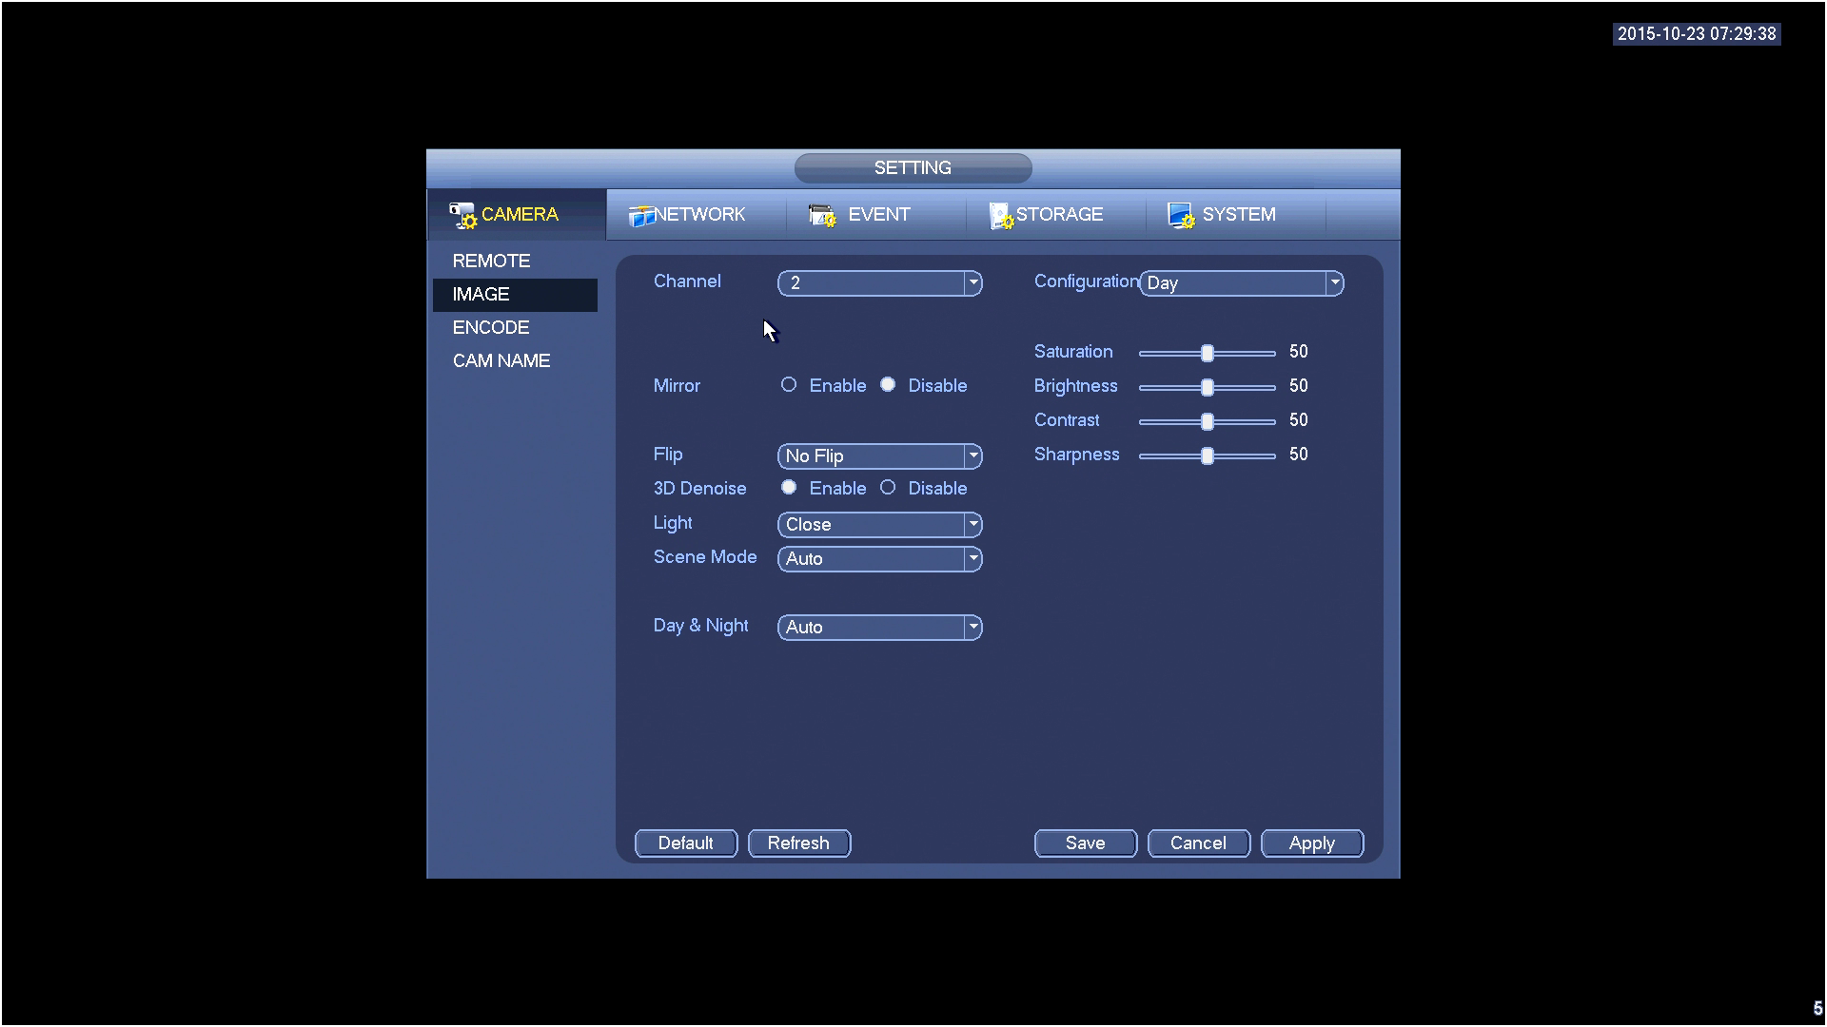Image resolution: width=1827 pixels, height=1027 pixels.
Task: Open the Flip dropdown
Action: [972, 455]
